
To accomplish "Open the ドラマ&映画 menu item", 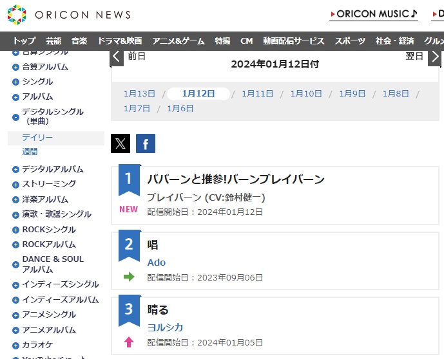I will [x=120, y=41].
